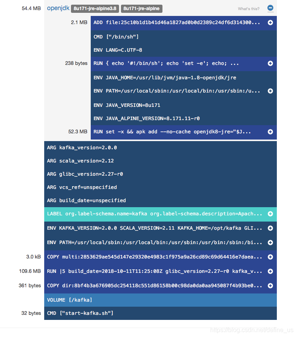Expand the LABEL org.label-schema layer

pyautogui.click(x=270, y=214)
